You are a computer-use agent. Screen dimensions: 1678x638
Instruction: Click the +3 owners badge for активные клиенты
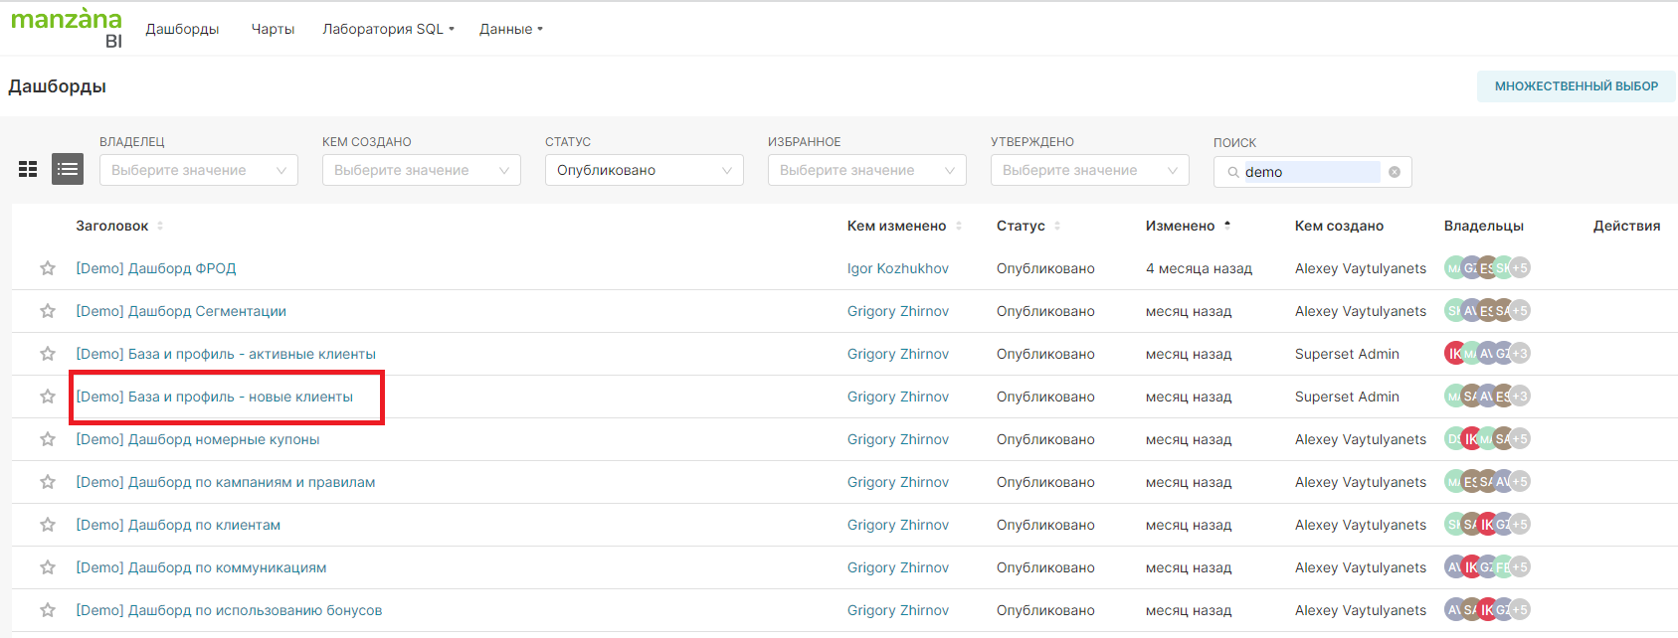pos(1520,354)
